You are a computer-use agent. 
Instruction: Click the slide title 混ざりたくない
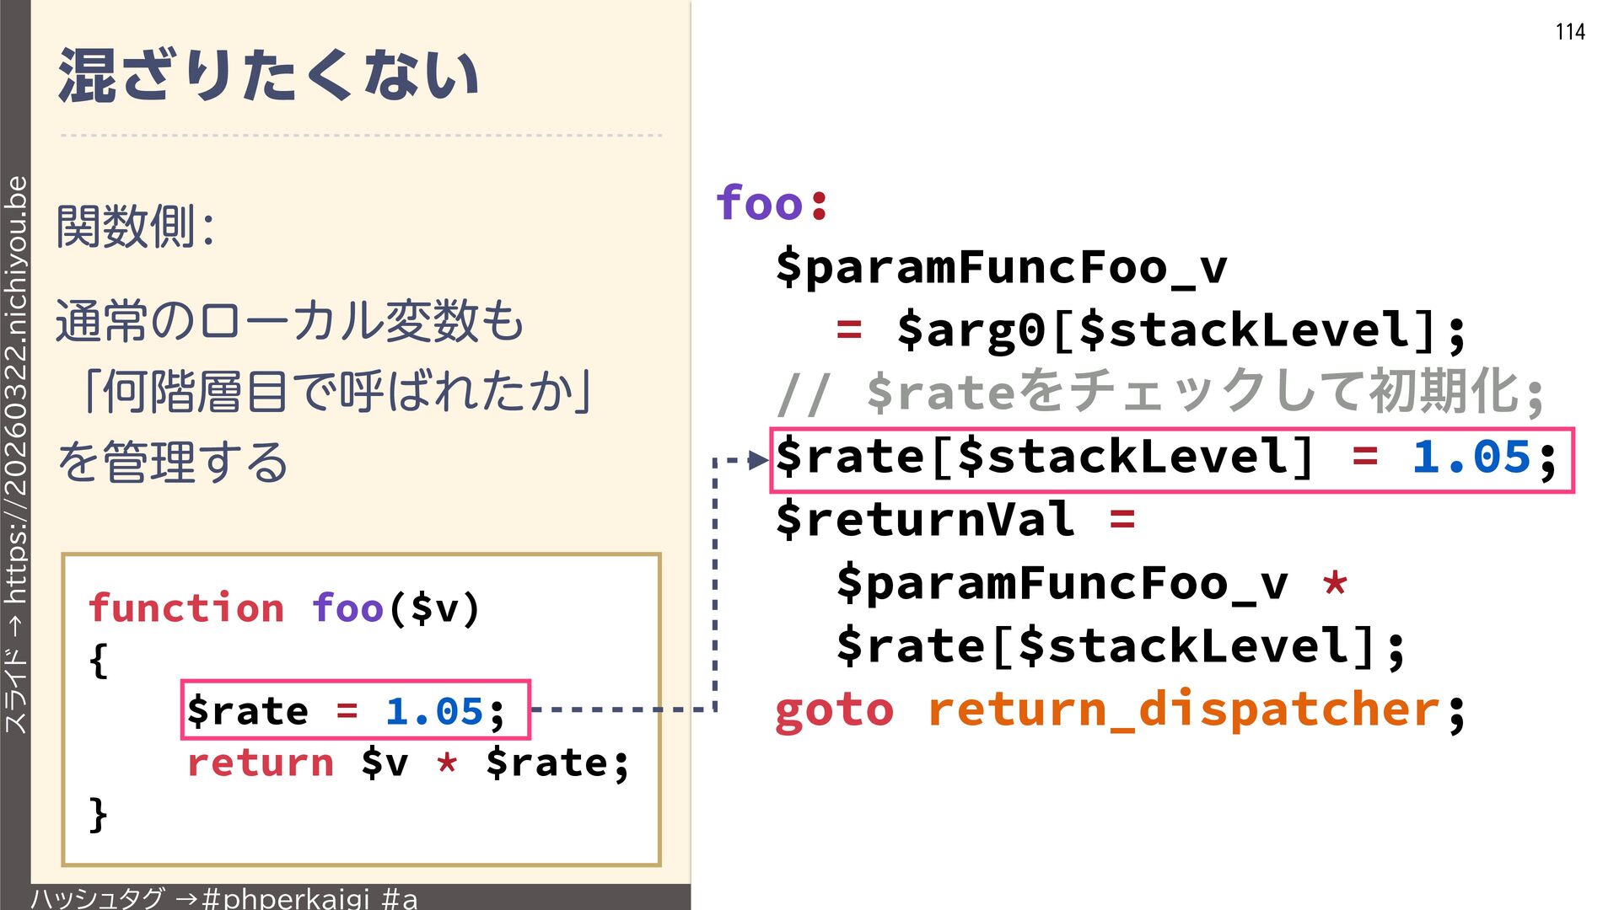click(x=269, y=76)
